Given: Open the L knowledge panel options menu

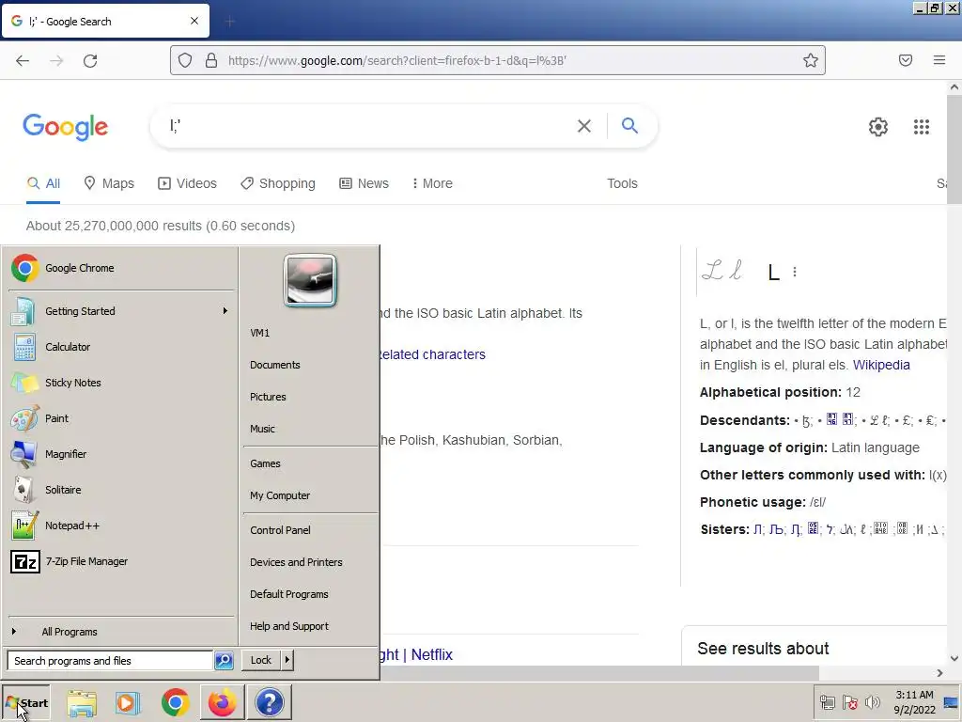Looking at the screenshot, I should pyautogui.click(x=795, y=272).
